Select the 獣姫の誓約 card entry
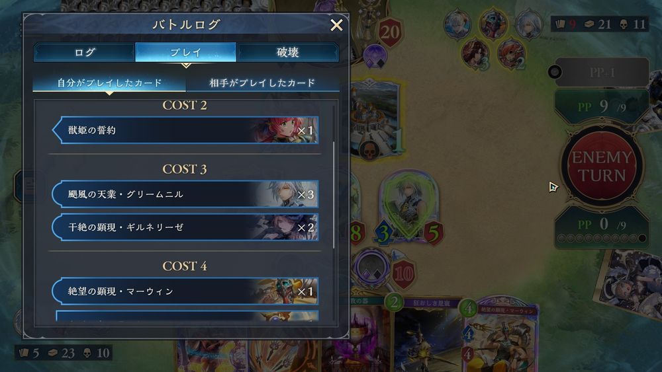This screenshot has width=662, height=372. click(x=185, y=130)
